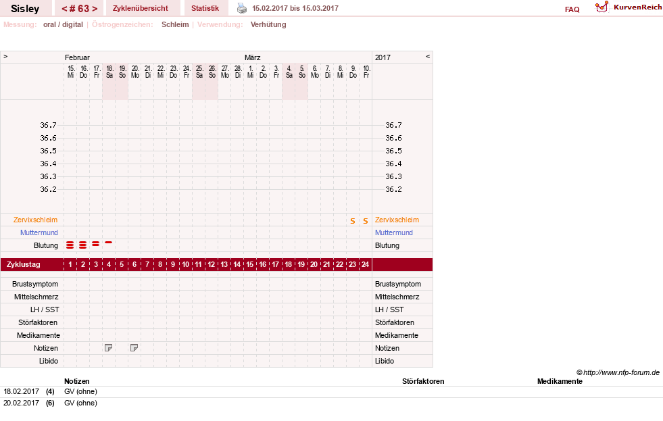
Task: Click Medikamente column header below chart
Action: click(x=560, y=381)
